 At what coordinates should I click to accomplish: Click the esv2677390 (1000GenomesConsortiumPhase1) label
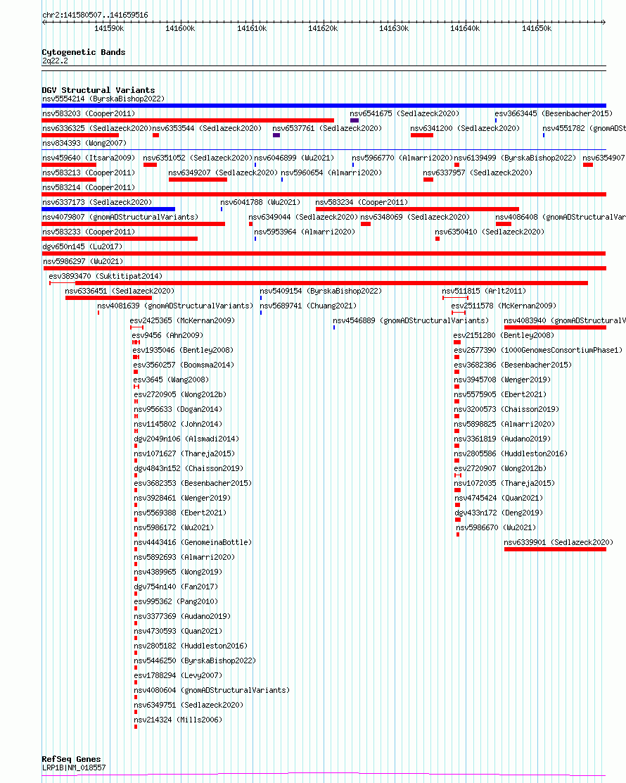click(538, 350)
